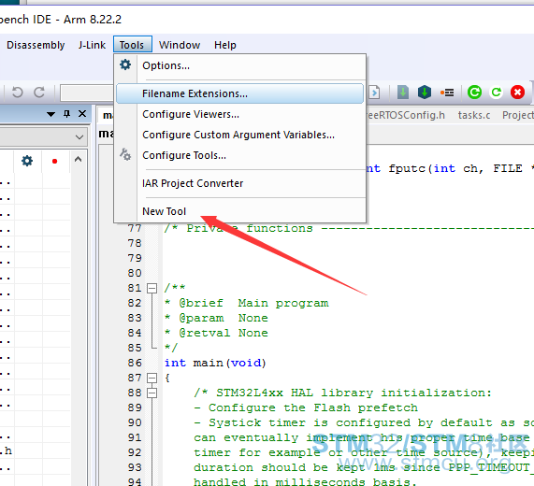Image resolution: width=534 pixels, height=486 pixels.
Task: Click the toolbar quick search field
Action: 87,93
